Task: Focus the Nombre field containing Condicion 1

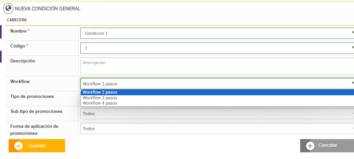Action: pyautogui.click(x=217, y=33)
